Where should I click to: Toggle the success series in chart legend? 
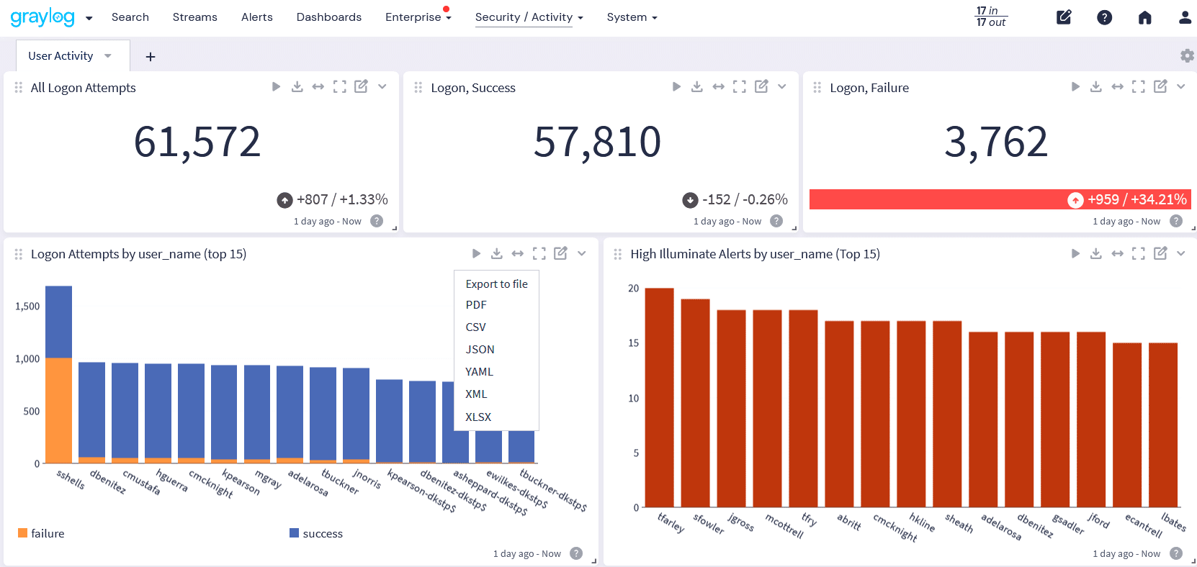316,533
